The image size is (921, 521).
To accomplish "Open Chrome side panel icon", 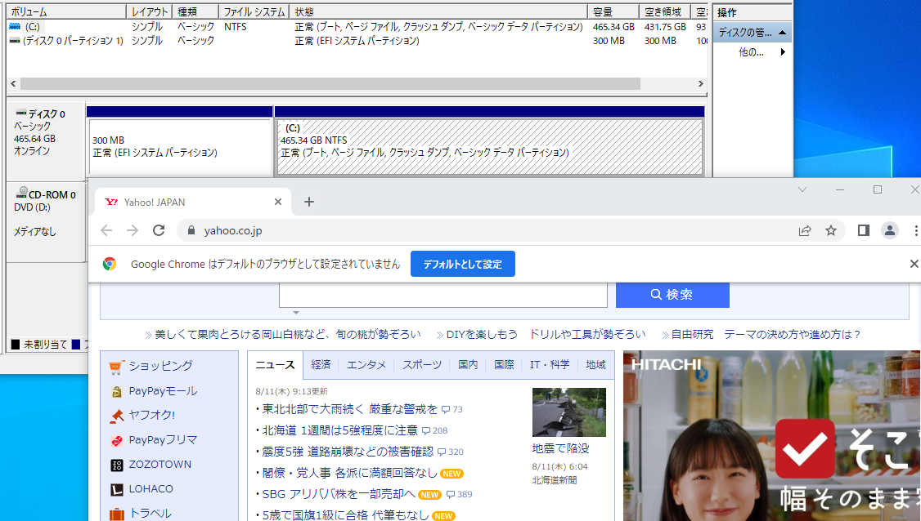I will point(864,230).
